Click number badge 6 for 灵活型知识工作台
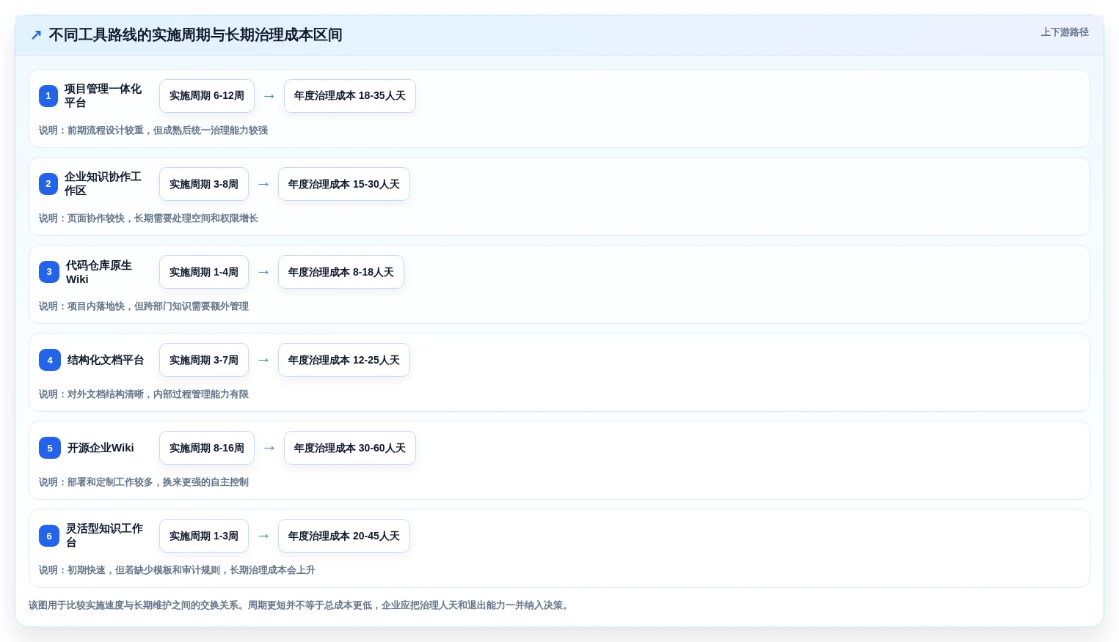 [x=49, y=536]
